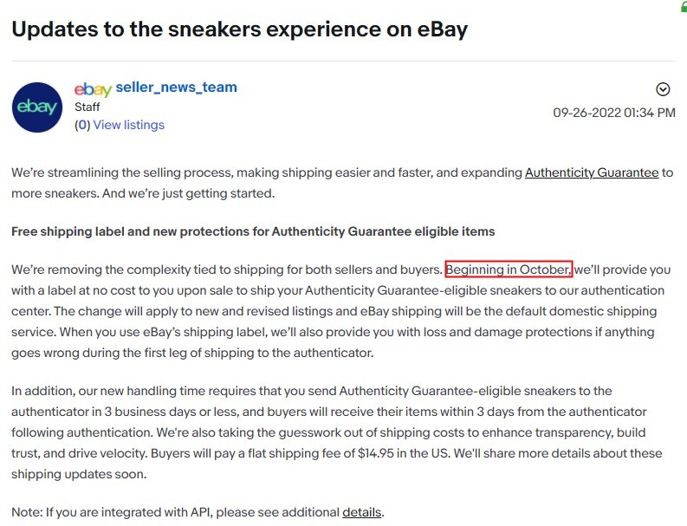The image size is (687, 526).
Task: Click the 'Note: If you are integrated with API' line
Action: point(198,512)
